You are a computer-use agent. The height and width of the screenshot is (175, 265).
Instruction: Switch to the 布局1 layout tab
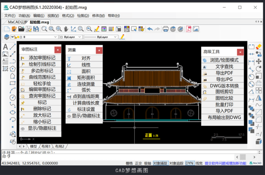[46, 146]
